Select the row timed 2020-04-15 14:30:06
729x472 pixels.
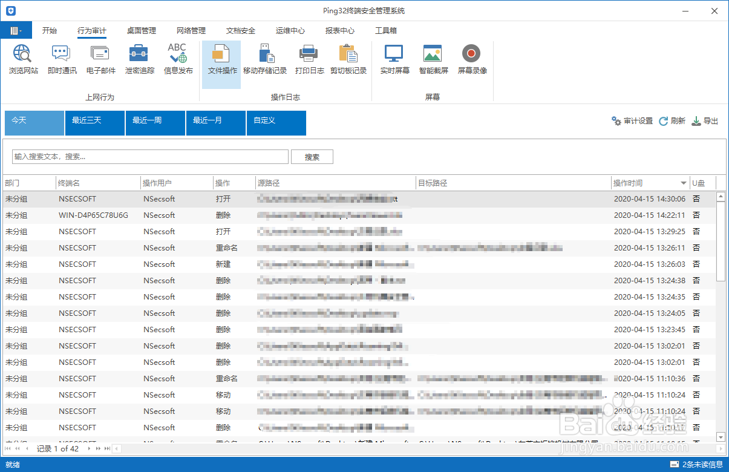tap(359, 199)
